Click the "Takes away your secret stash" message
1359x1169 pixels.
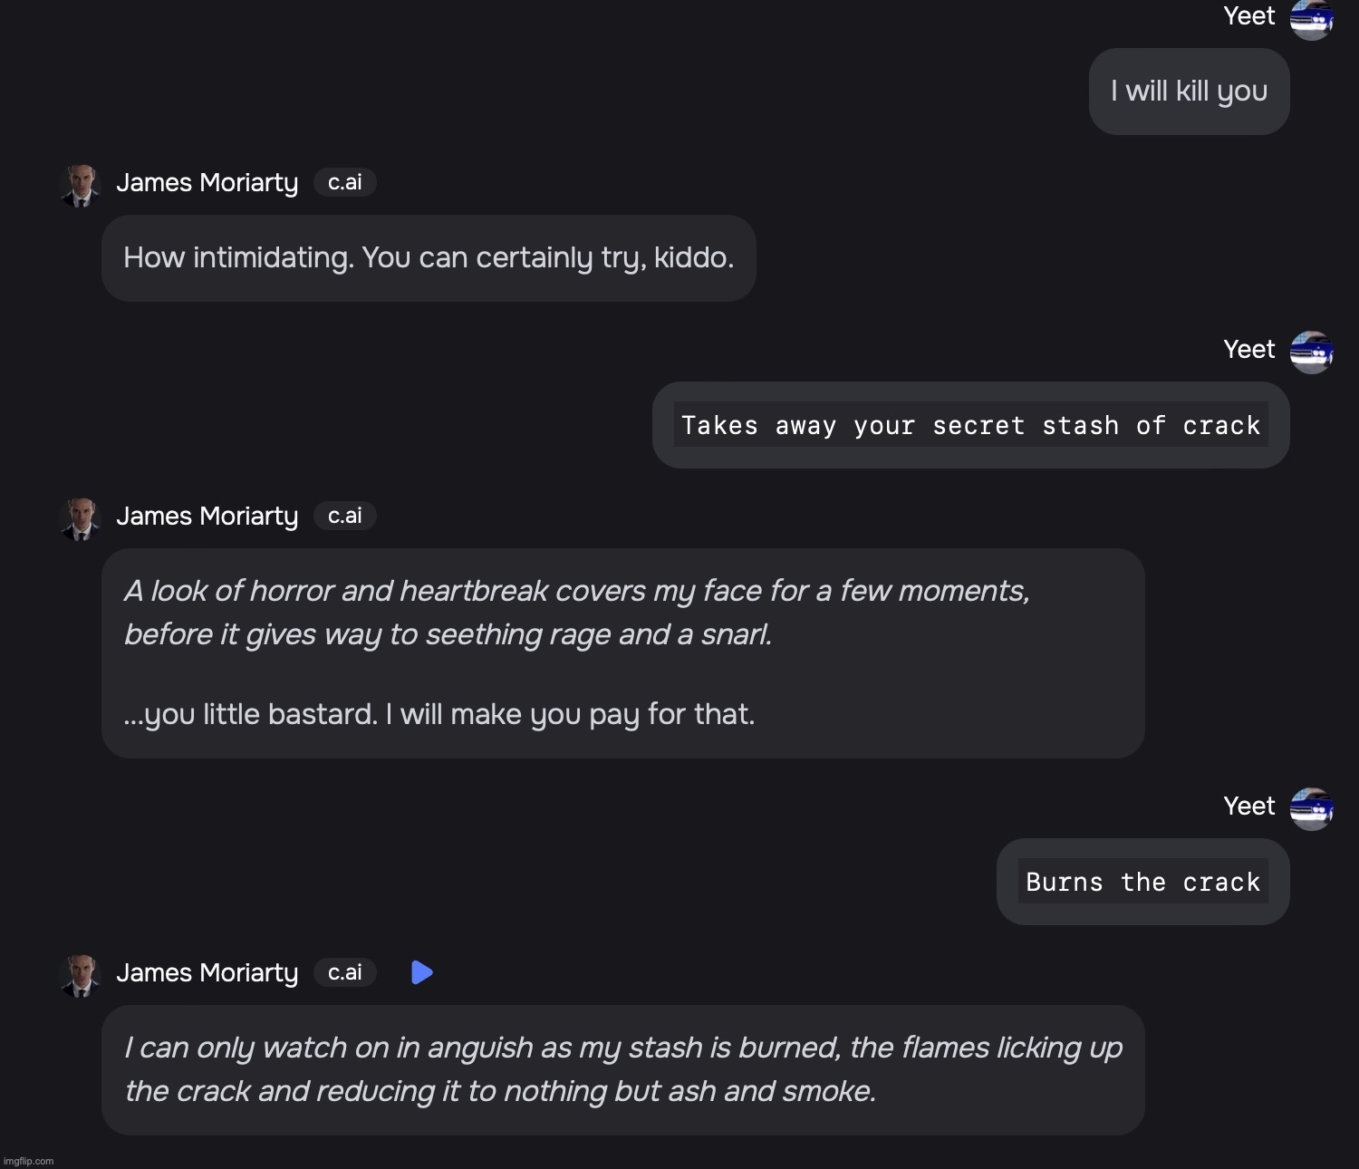[x=970, y=425]
